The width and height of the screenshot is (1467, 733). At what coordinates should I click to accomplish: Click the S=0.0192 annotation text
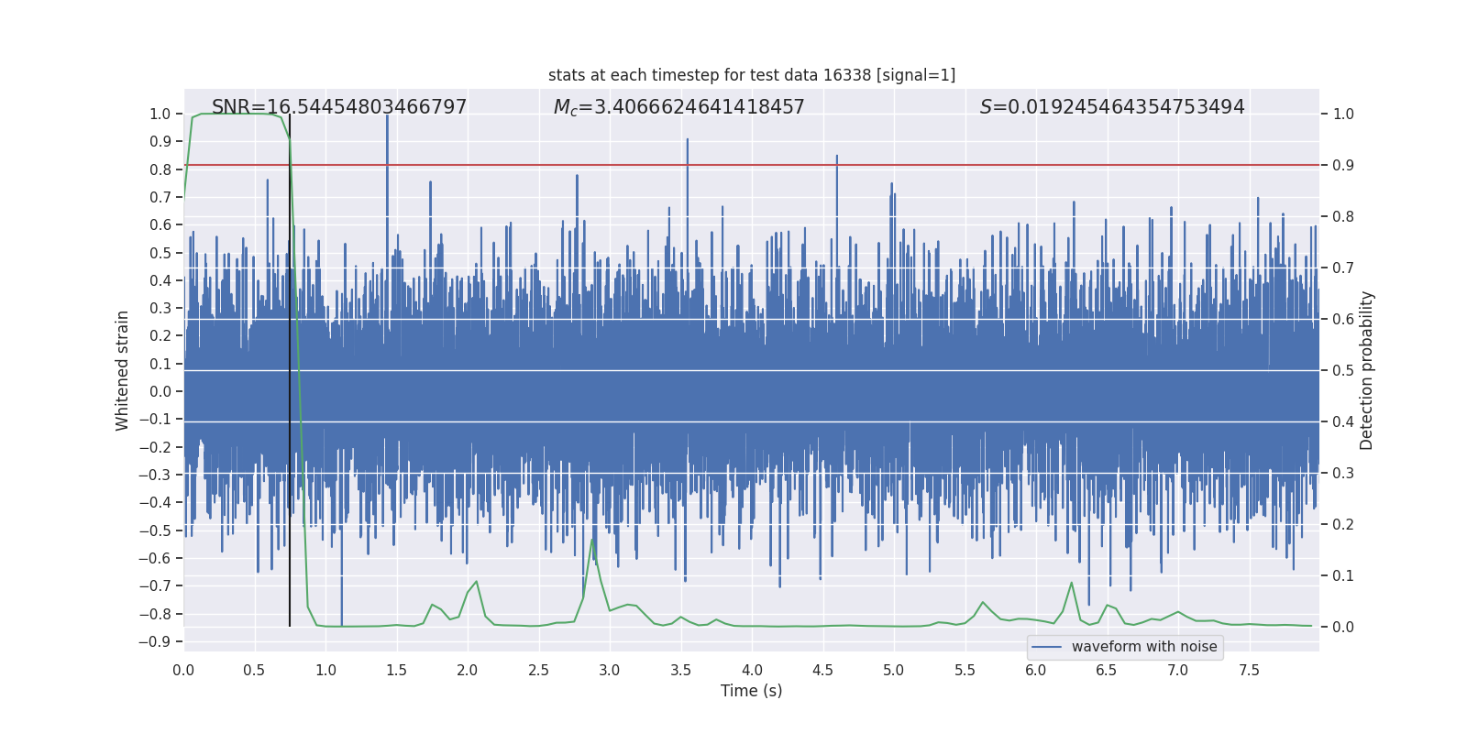(1111, 107)
